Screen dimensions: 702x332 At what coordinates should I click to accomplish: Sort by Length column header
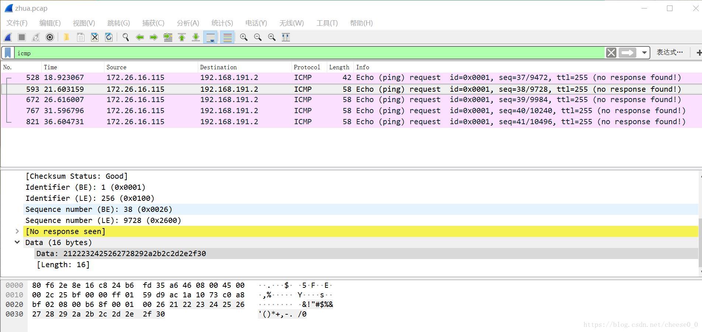point(340,67)
